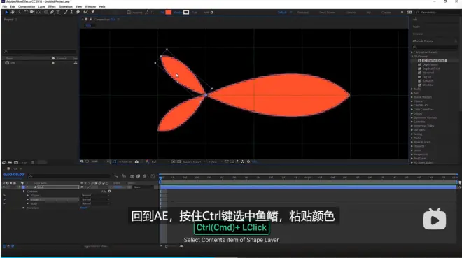Viewport: 462px width, 258px height.
Task: Toggle the graph editor button in timeline
Action: click(153, 176)
